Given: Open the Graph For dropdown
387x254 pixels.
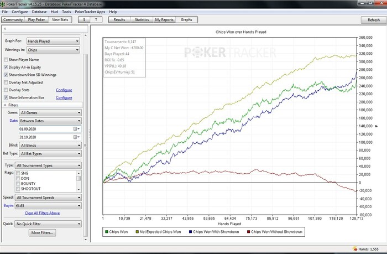Looking at the screenshot, I should tap(53, 41).
